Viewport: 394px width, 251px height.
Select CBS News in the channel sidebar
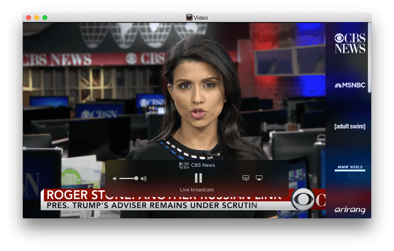pyautogui.click(x=349, y=43)
